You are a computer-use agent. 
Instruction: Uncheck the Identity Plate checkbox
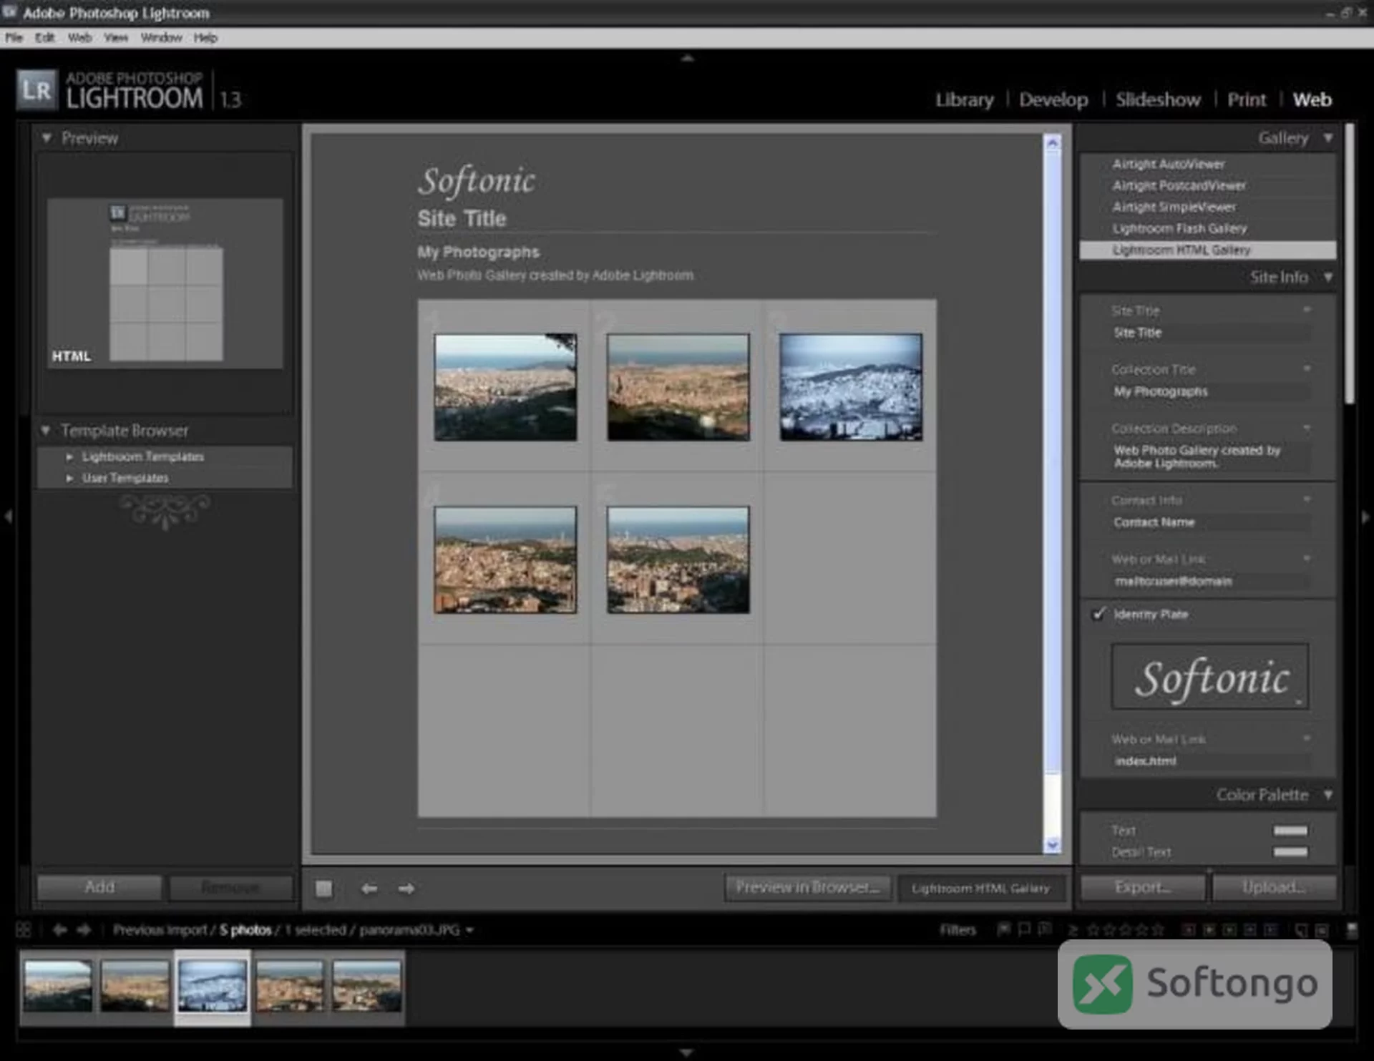click(1098, 614)
